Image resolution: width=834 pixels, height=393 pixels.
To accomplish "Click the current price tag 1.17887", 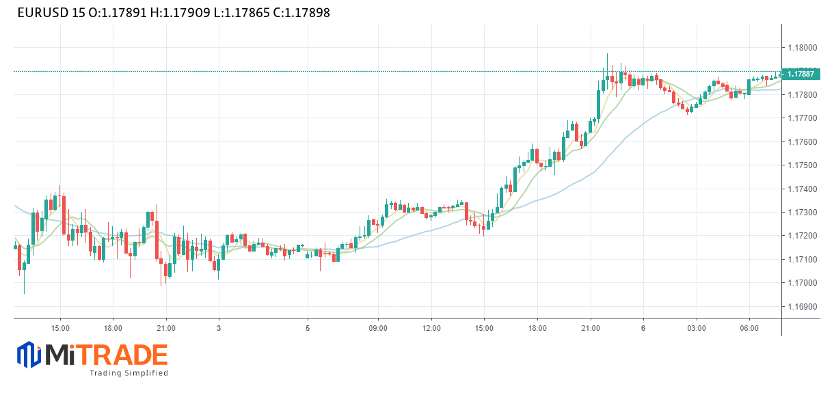I will [x=801, y=74].
